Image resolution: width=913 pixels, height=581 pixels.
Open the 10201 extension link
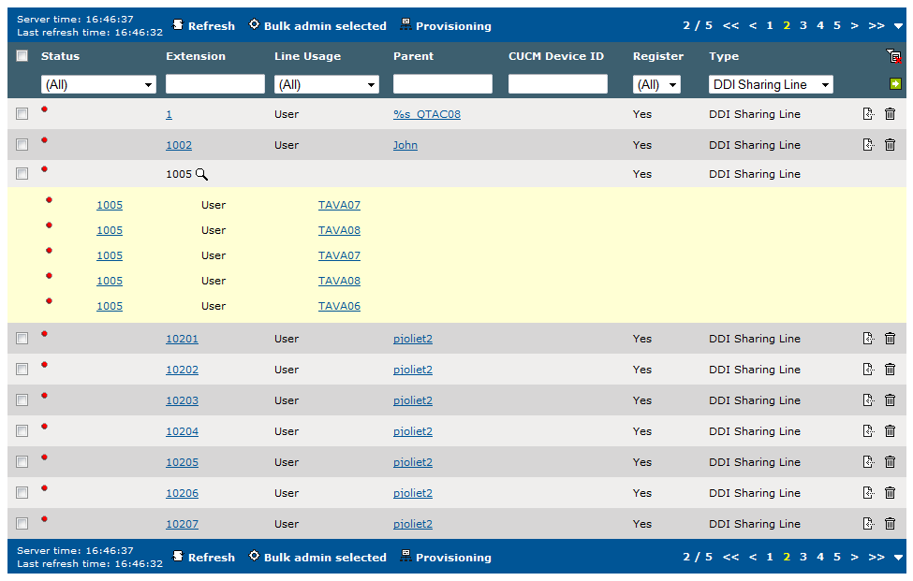coord(183,339)
